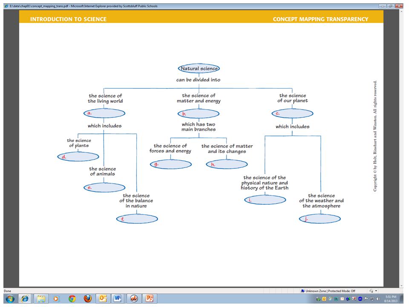Open the Windows Start menu
The height and width of the screenshot is (307, 409).
(x=10, y=298)
